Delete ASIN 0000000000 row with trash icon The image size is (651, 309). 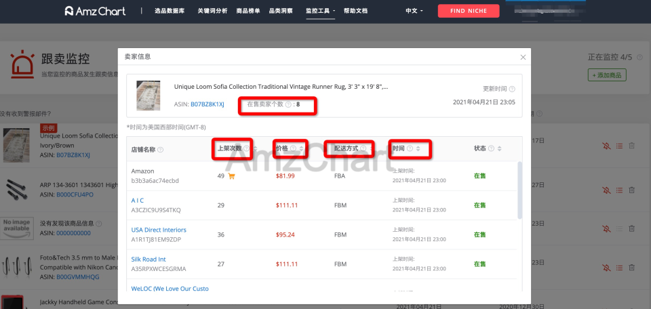(x=631, y=228)
